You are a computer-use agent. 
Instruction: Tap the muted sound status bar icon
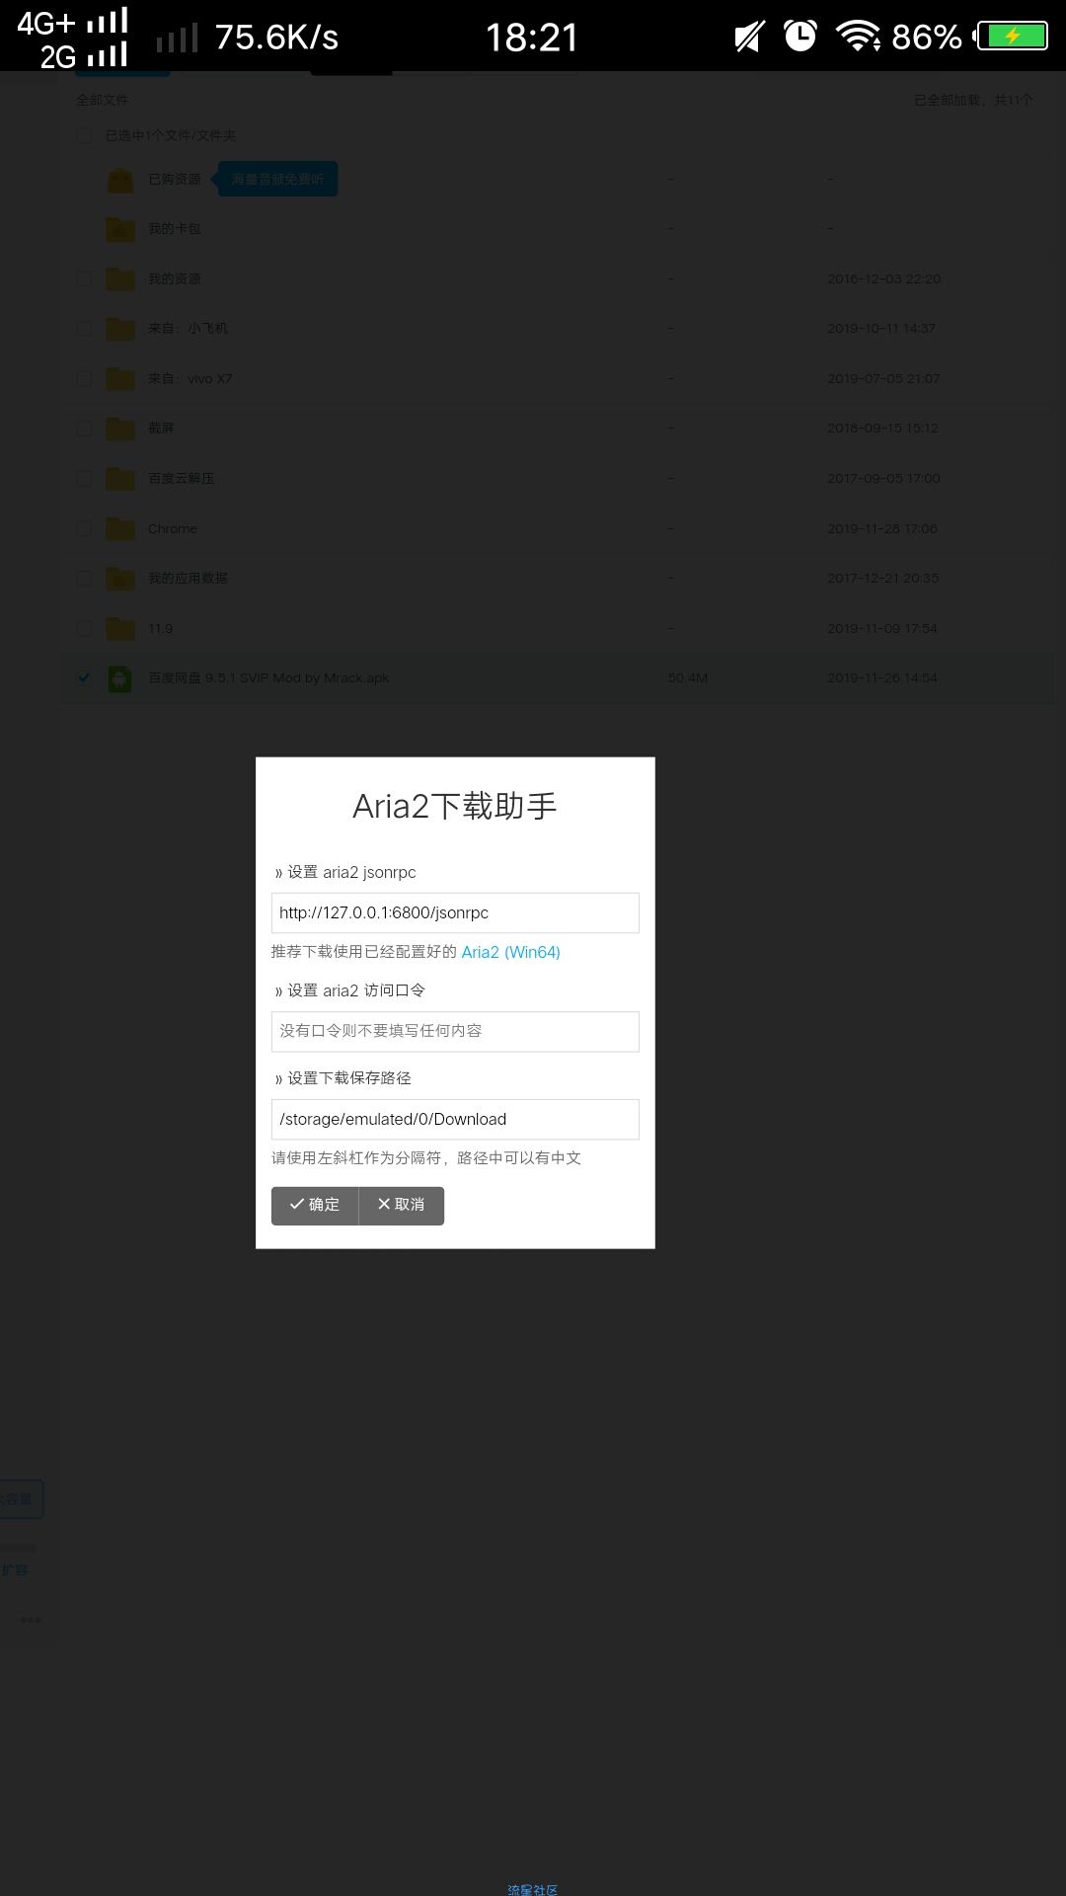pos(750,37)
